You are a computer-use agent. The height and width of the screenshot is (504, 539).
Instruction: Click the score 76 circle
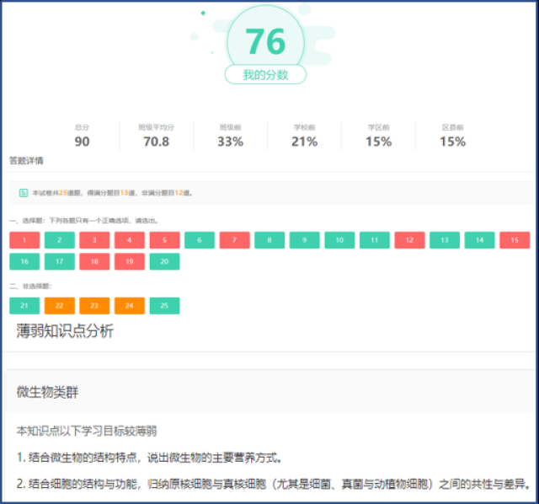pos(265,40)
